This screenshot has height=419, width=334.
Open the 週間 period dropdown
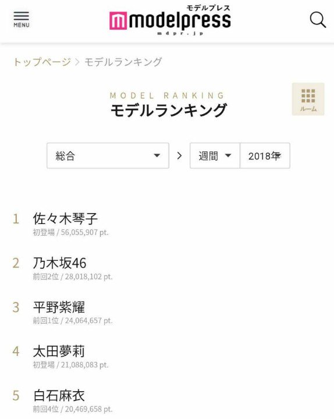pyautogui.click(x=215, y=155)
